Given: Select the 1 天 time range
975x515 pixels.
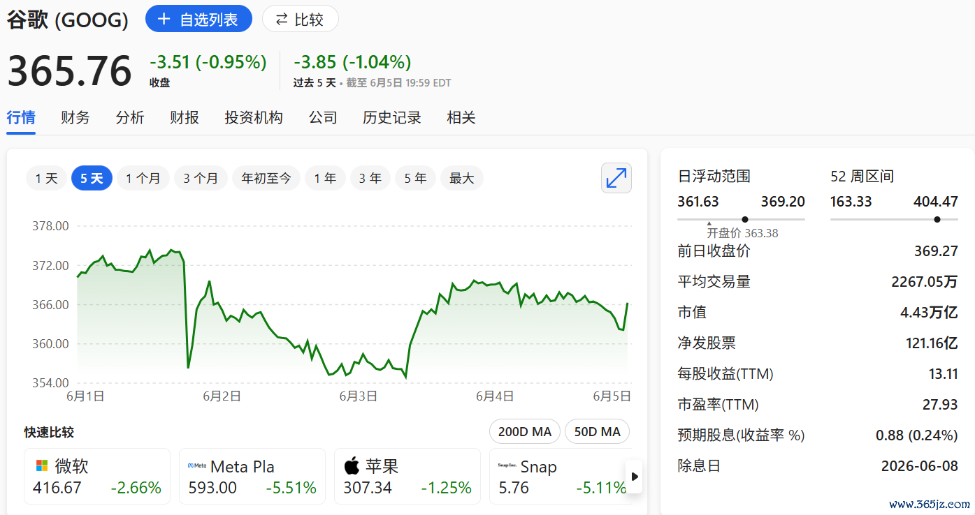Looking at the screenshot, I should (x=47, y=179).
